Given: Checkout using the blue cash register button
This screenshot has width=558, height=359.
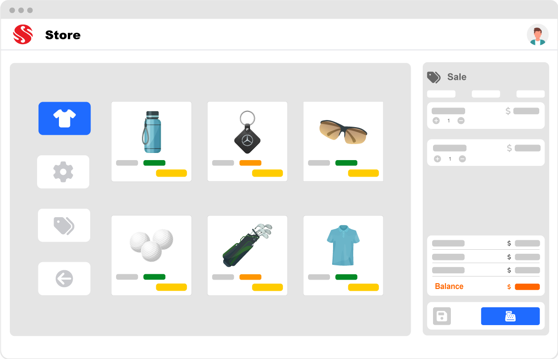Looking at the screenshot, I should pyautogui.click(x=510, y=316).
